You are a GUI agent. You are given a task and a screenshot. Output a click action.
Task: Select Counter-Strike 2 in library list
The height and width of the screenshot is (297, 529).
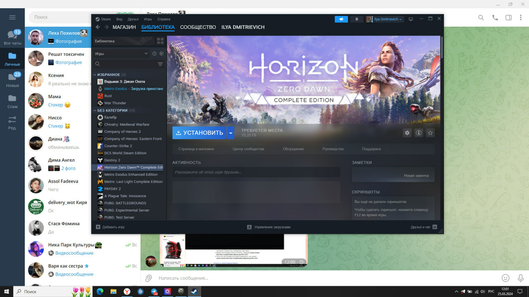pyautogui.click(x=127, y=146)
